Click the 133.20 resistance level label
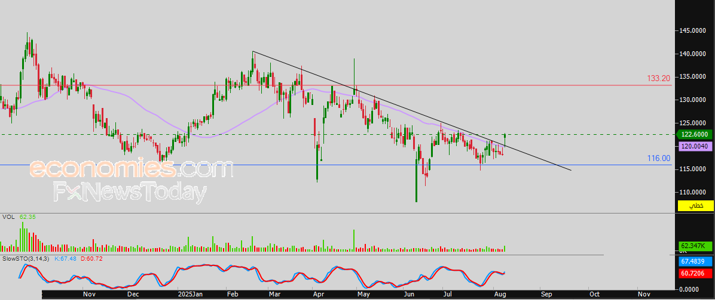 659,79
